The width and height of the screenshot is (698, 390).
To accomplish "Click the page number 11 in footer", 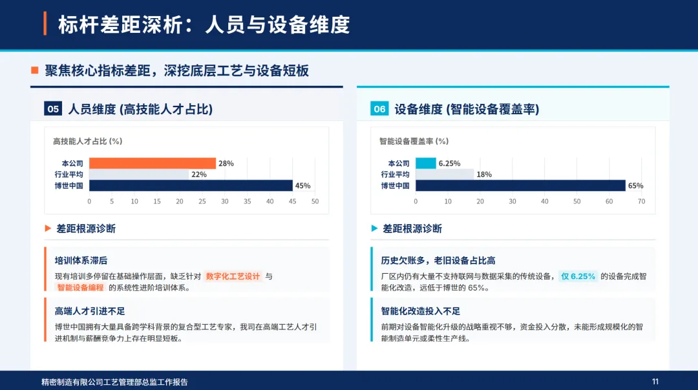I will [x=655, y=382].
